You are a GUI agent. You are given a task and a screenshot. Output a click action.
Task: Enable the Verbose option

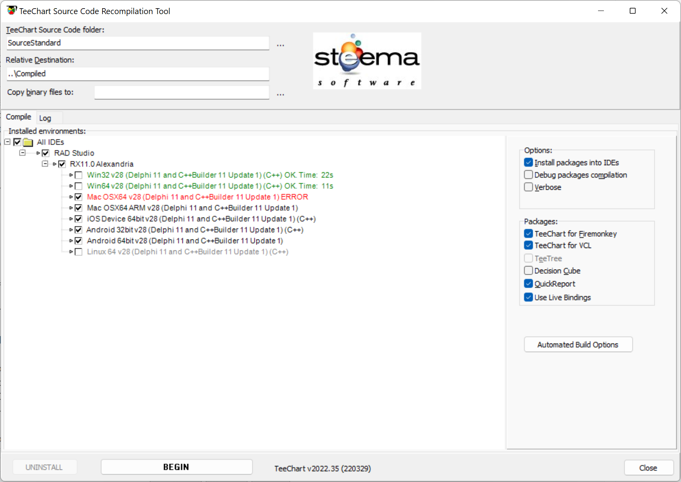(528, 187)
